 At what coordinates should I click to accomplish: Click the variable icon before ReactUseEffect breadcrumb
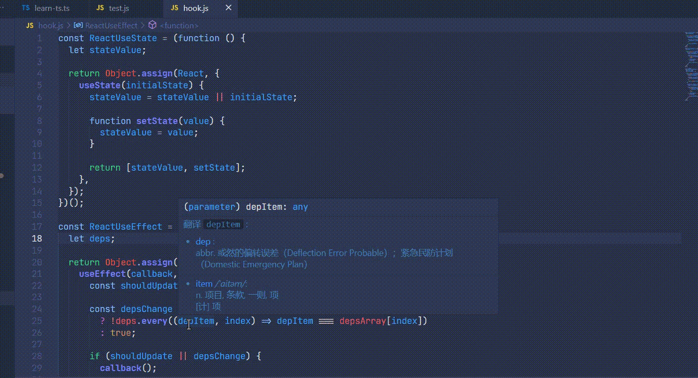(x=78, y=26)
